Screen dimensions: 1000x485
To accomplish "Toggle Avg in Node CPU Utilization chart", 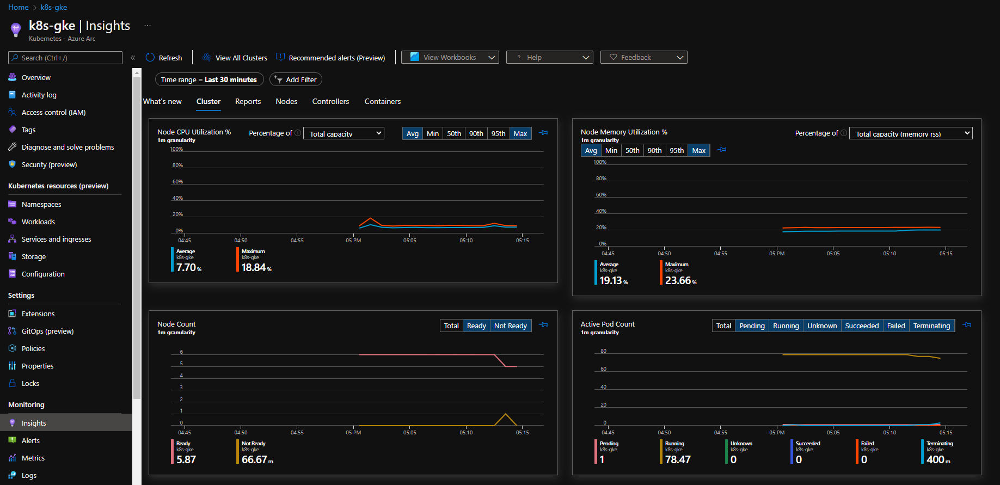I will [x=413, y=133].
